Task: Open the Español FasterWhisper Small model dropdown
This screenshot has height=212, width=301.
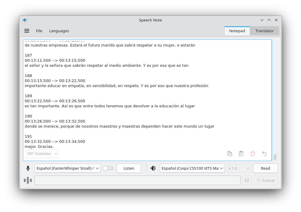Action: click(x=68, y=168)
